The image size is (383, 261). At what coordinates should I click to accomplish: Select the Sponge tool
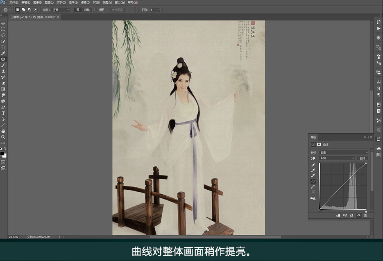(3, 101)
